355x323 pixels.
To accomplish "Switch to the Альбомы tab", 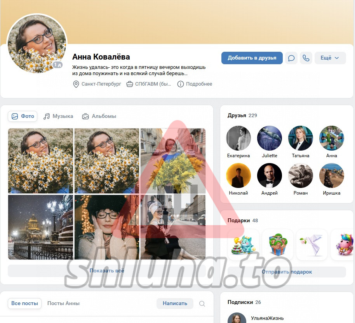I will 99,116.
